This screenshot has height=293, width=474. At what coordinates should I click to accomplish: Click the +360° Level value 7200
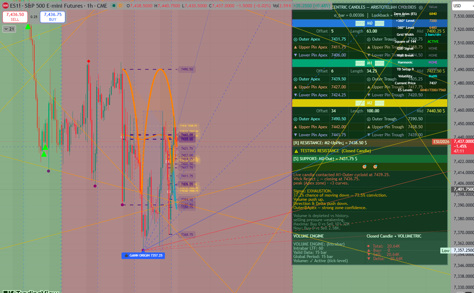[433, 21]
